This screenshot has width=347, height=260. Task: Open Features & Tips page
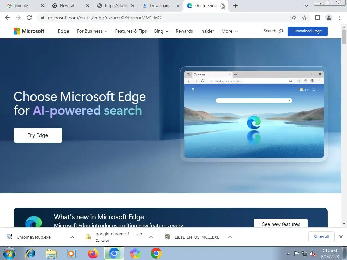(x=131, y=31)
